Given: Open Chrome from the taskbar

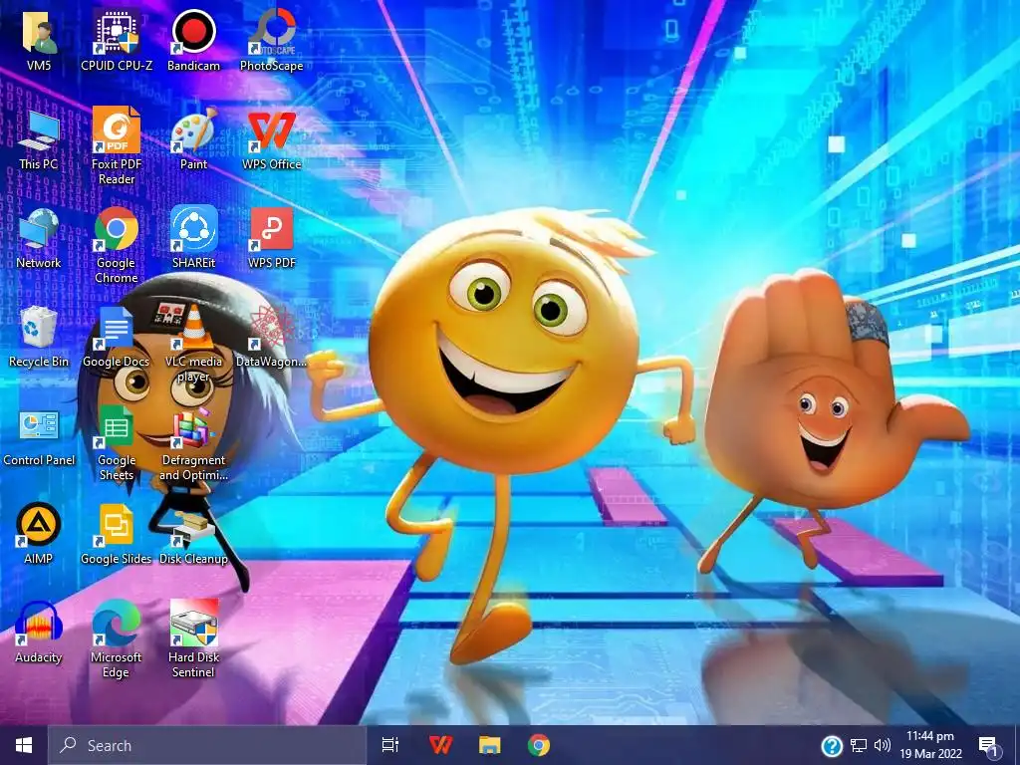Looking at the screenshot, I should (539, 745).
